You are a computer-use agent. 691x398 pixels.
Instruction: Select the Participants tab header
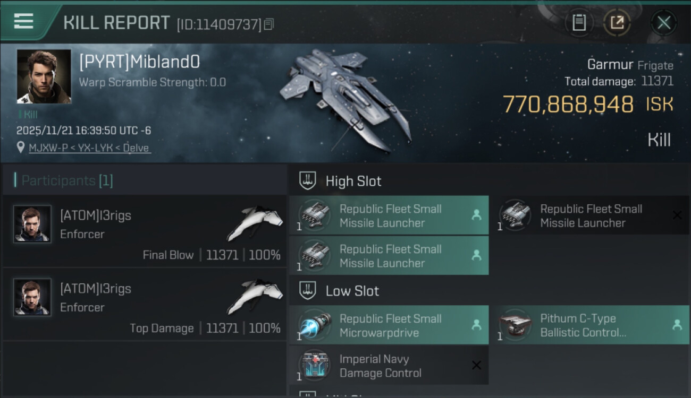64,180
